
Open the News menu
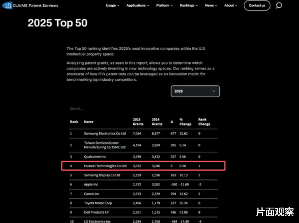click(x=211, y=5)
